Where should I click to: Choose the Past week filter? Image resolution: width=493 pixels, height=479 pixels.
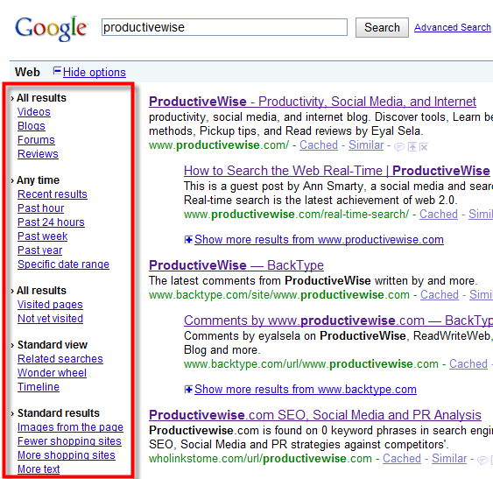click(x=43, y=236)
